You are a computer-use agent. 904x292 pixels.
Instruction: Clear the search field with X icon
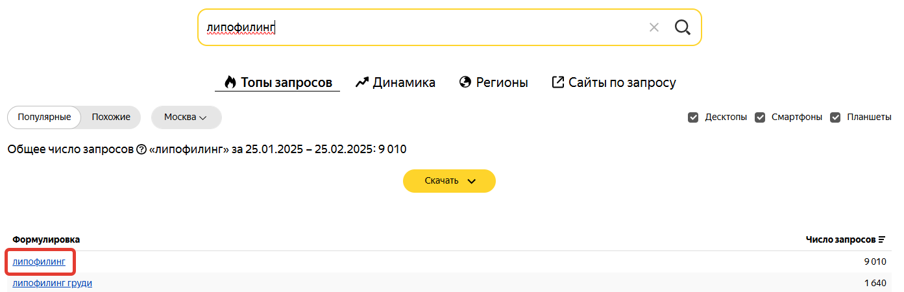point(654,27)
